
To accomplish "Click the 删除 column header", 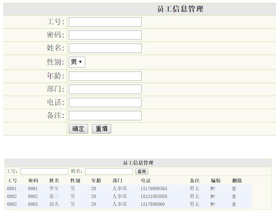I will [x=237, y=181].
